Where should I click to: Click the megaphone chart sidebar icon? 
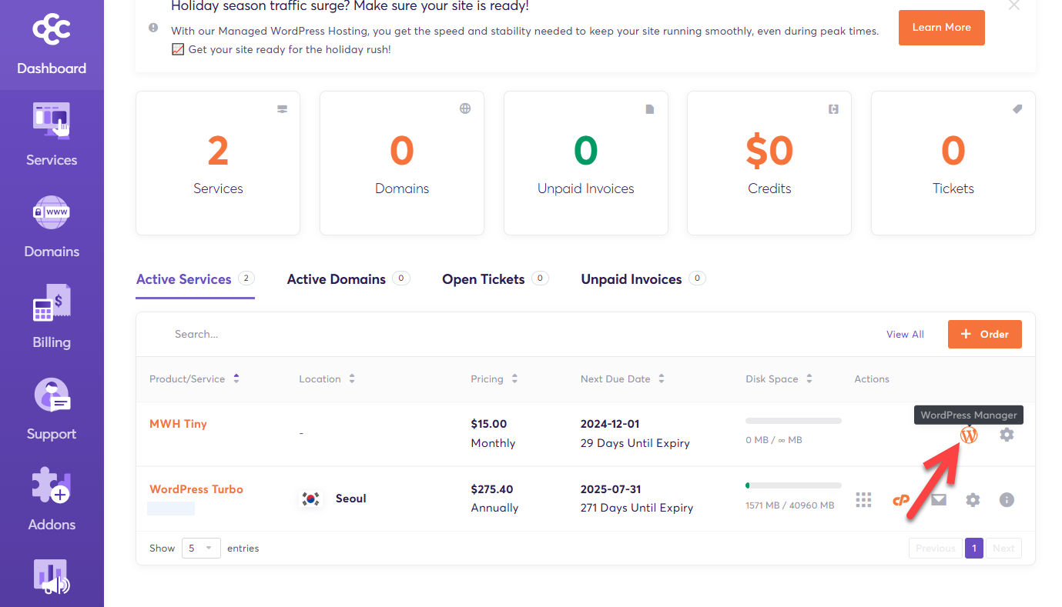pos(52,579)
